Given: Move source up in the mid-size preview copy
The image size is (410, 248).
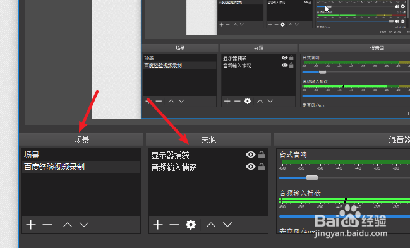Looking at the screenshot, I should [x=260, y=101].
